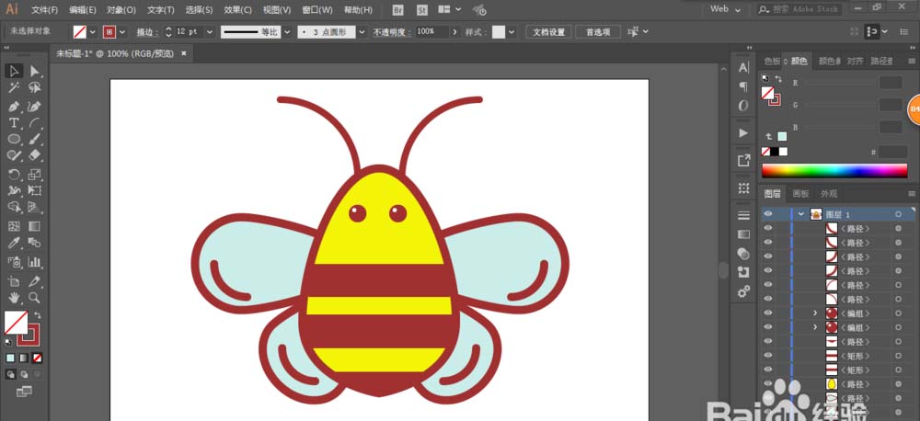Click the 不透明度 opacity link
The width and height of the screenshot is (920, 421).
(392, 32)
